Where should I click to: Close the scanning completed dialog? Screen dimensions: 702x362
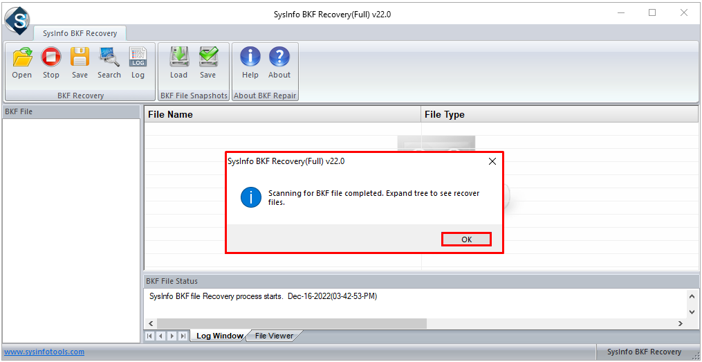pyautogui.click(x=492, y=162)
